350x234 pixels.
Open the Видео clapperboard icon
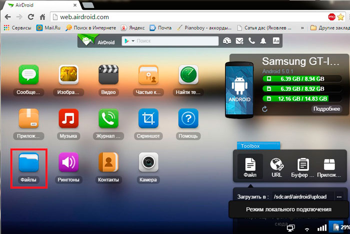click(108, 74)
